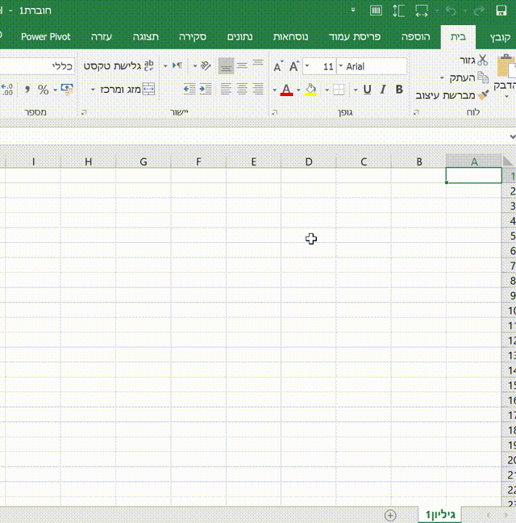Apply Comma Style number format
The width and height of the screenshot is (516, 523).
pos(27,90)
